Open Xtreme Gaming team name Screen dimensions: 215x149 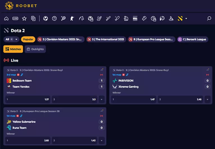128,87
